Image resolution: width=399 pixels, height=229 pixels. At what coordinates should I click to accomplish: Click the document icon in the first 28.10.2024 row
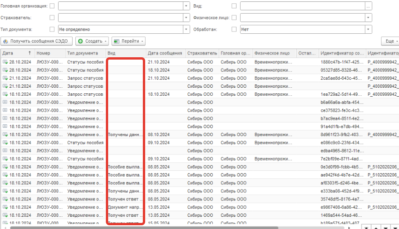[5, 62]
